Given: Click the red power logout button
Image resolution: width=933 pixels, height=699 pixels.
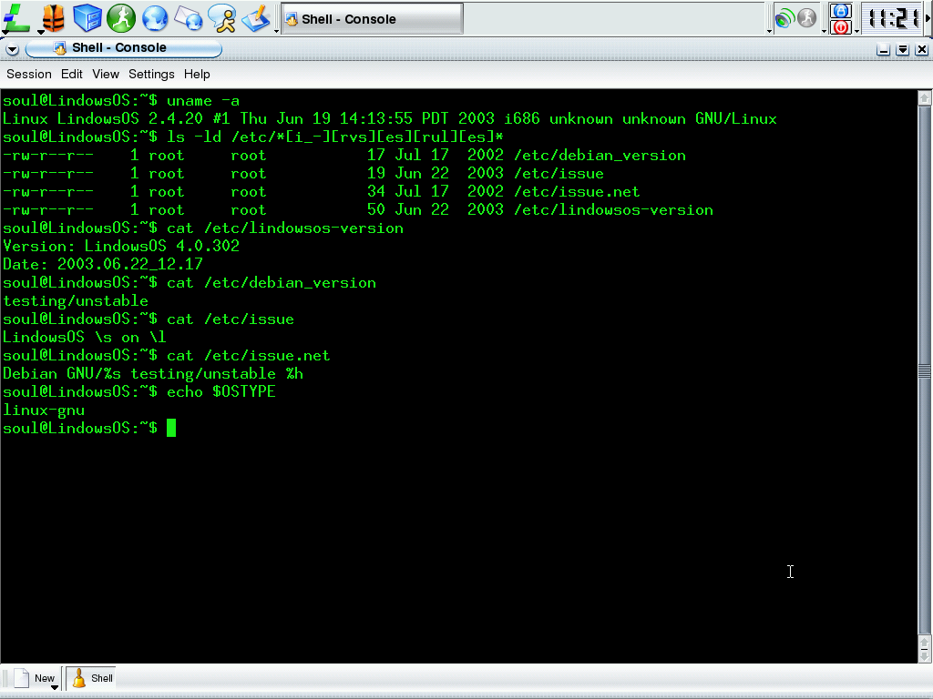Looking at the screenshot, I should click(841, 26).
